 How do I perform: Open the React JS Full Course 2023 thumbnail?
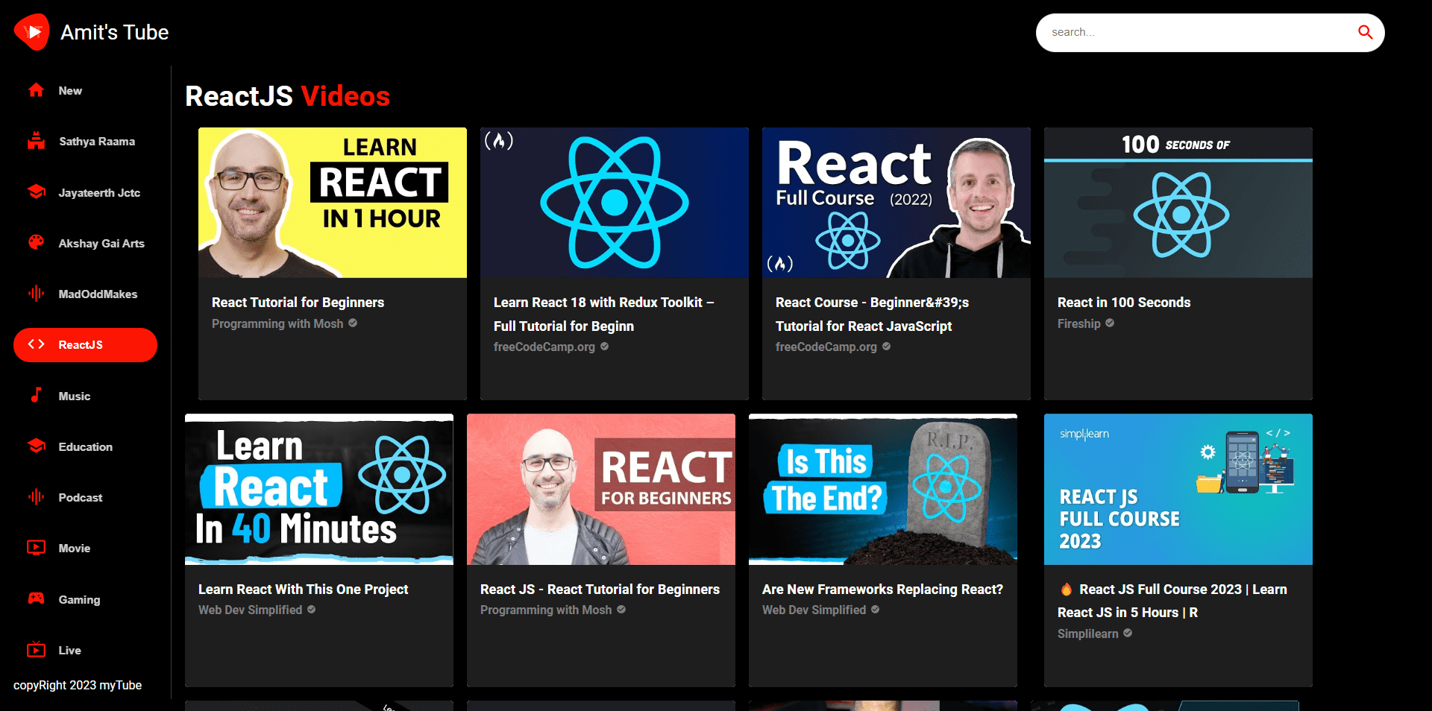1178,490
